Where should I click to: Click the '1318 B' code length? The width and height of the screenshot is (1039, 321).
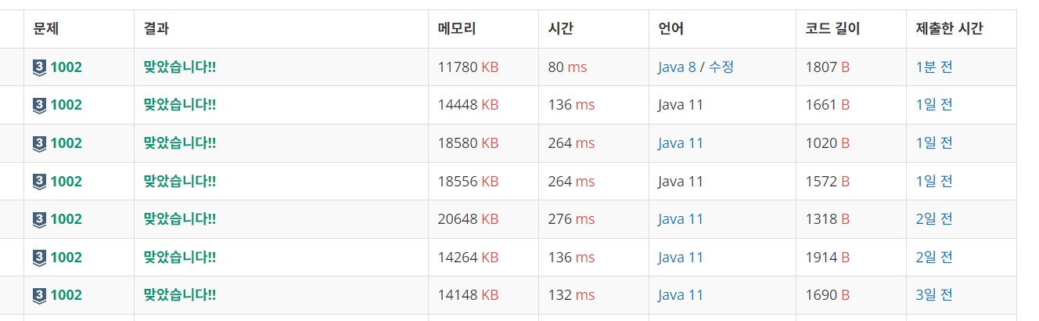pyautogui.click(x=827, y=219)
